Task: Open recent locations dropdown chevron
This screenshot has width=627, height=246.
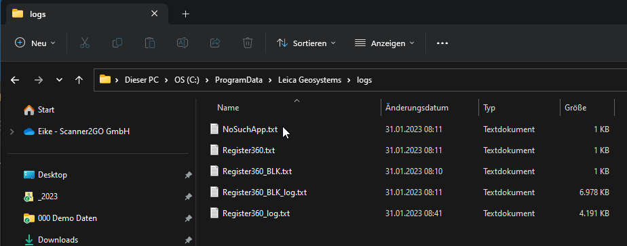Action: tap(59, 80)
